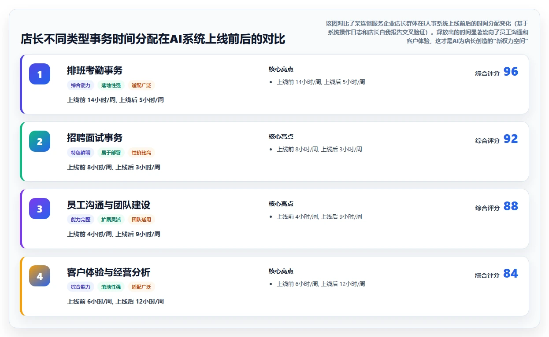Screen dimensions: 549x337
Task: Click the score value 88
Action: click(511, 206)
